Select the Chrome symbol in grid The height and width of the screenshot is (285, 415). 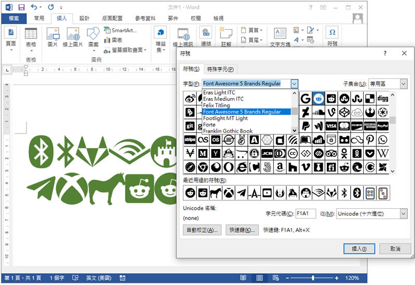click(x=203, y=167)
